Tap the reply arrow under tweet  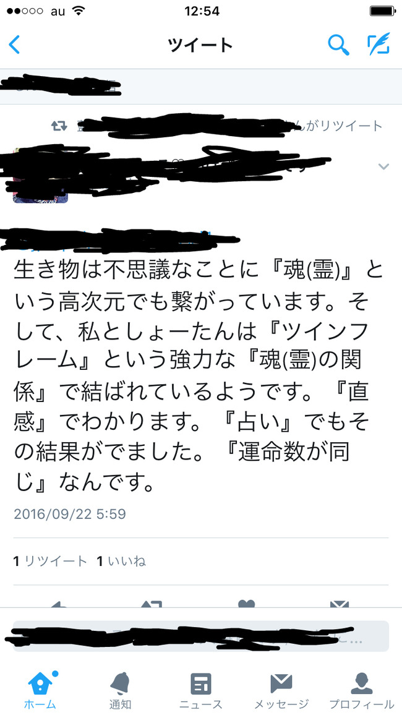[58, 603]
